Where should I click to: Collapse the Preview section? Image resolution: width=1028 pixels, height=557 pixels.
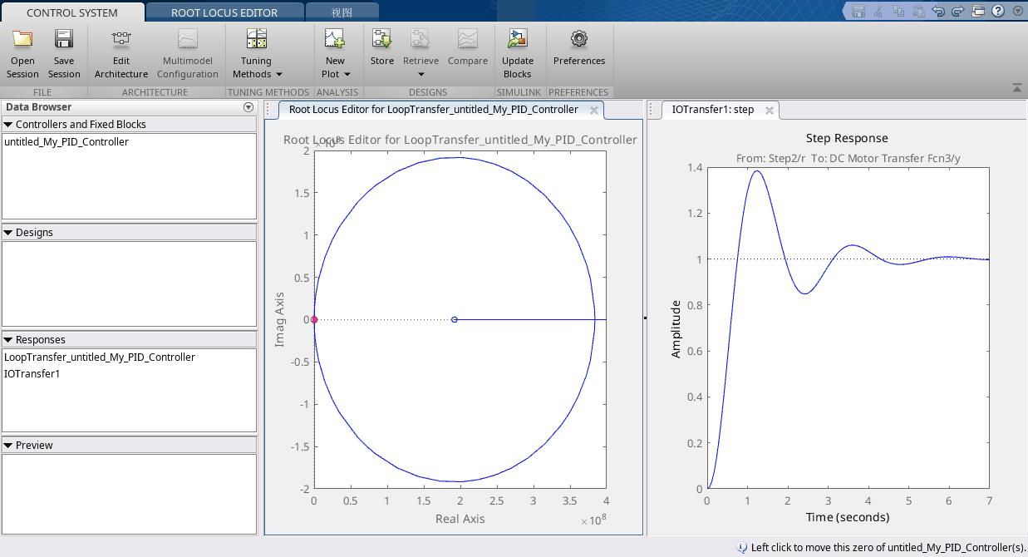[x=8, y=445]
